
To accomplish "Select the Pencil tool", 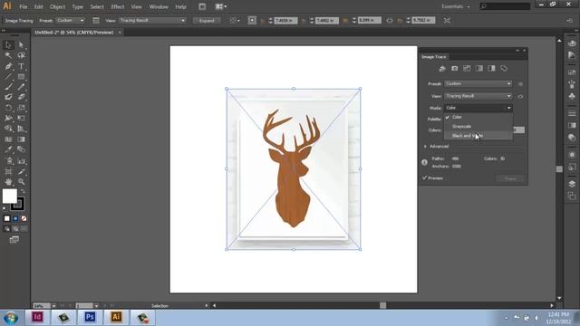I will [x=21, y=87].
